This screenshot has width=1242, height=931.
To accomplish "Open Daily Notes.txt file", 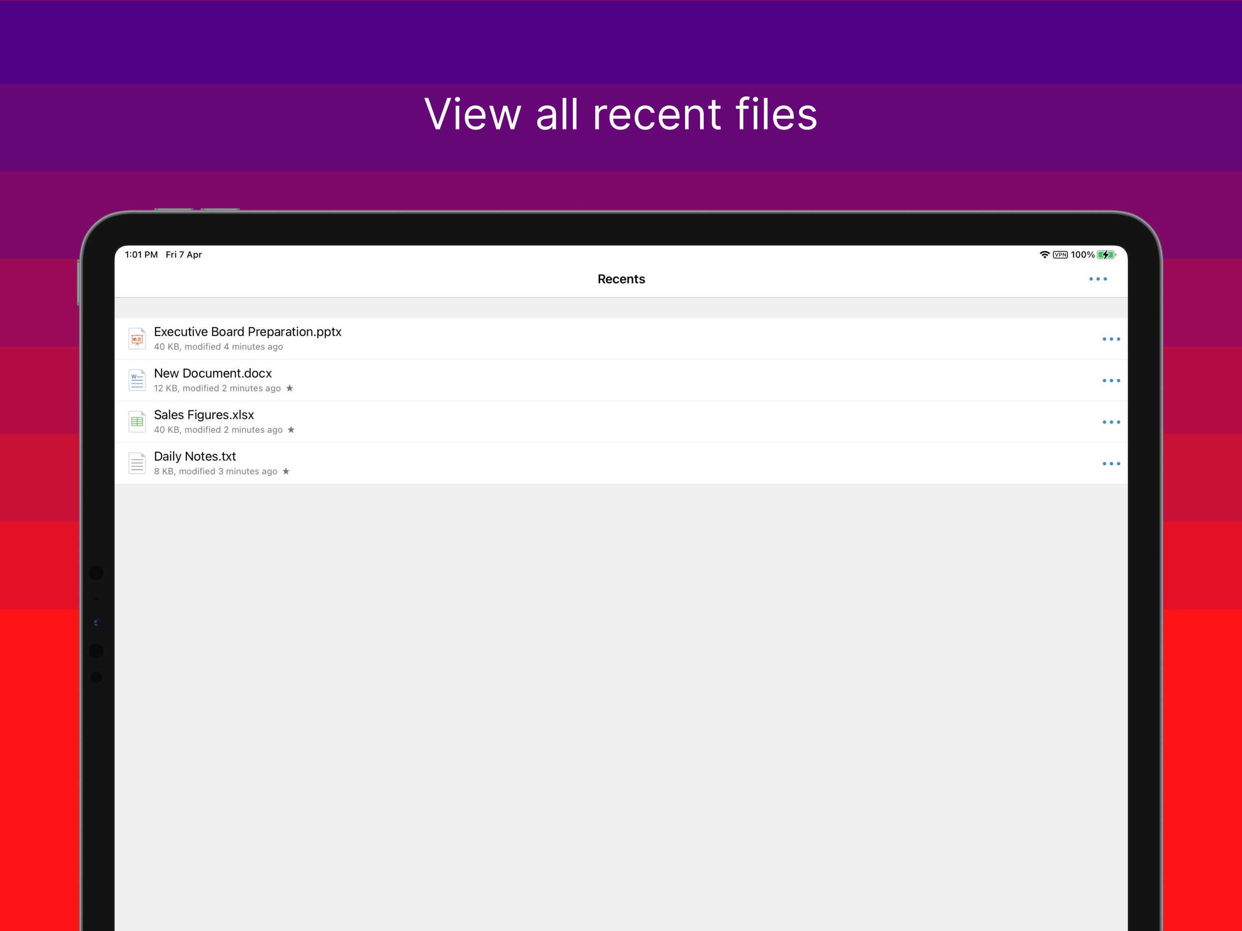I will pos(621,463).
